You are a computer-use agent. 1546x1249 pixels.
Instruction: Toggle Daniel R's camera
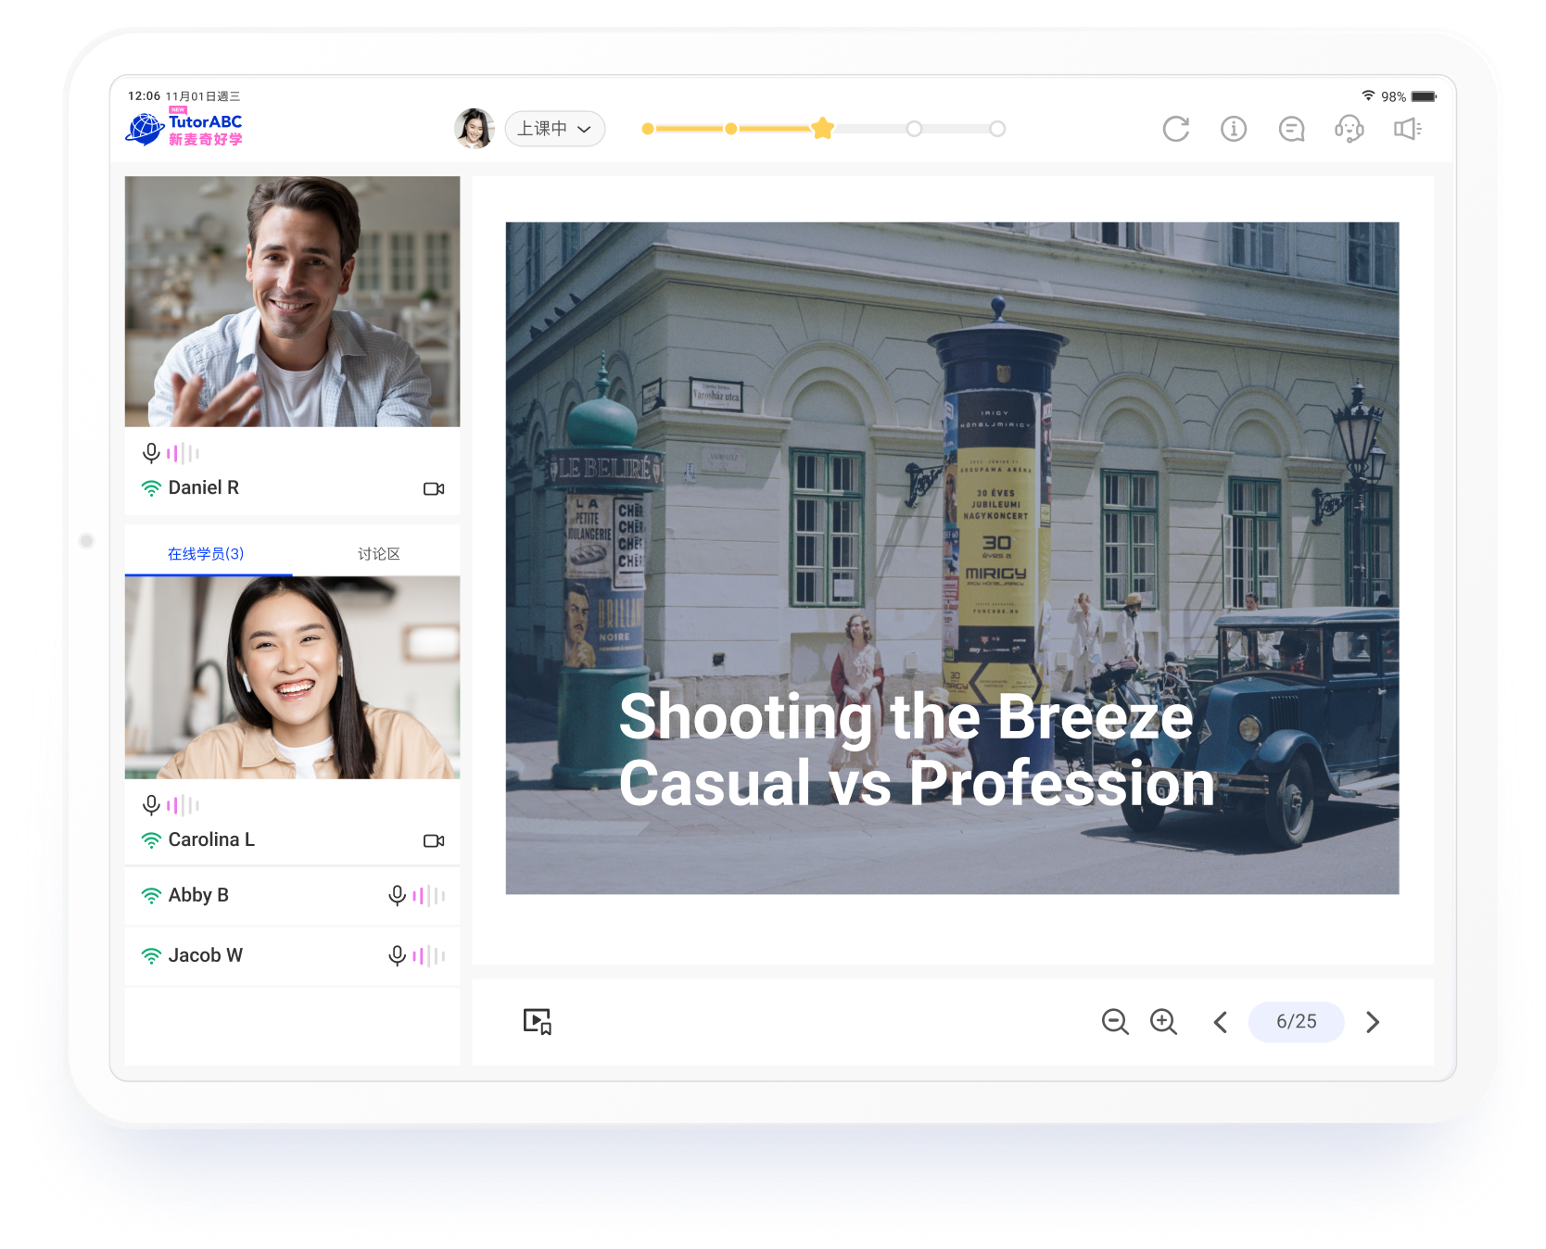click(x=434, y=488)
